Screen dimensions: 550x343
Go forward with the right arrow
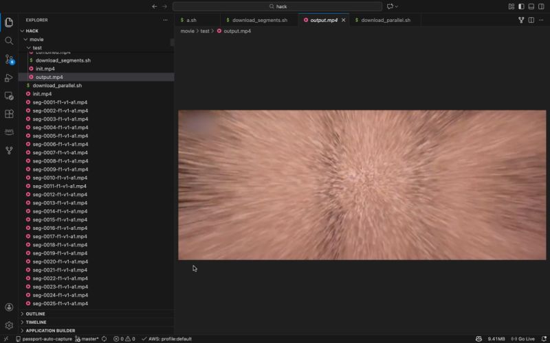coord(164,6)
